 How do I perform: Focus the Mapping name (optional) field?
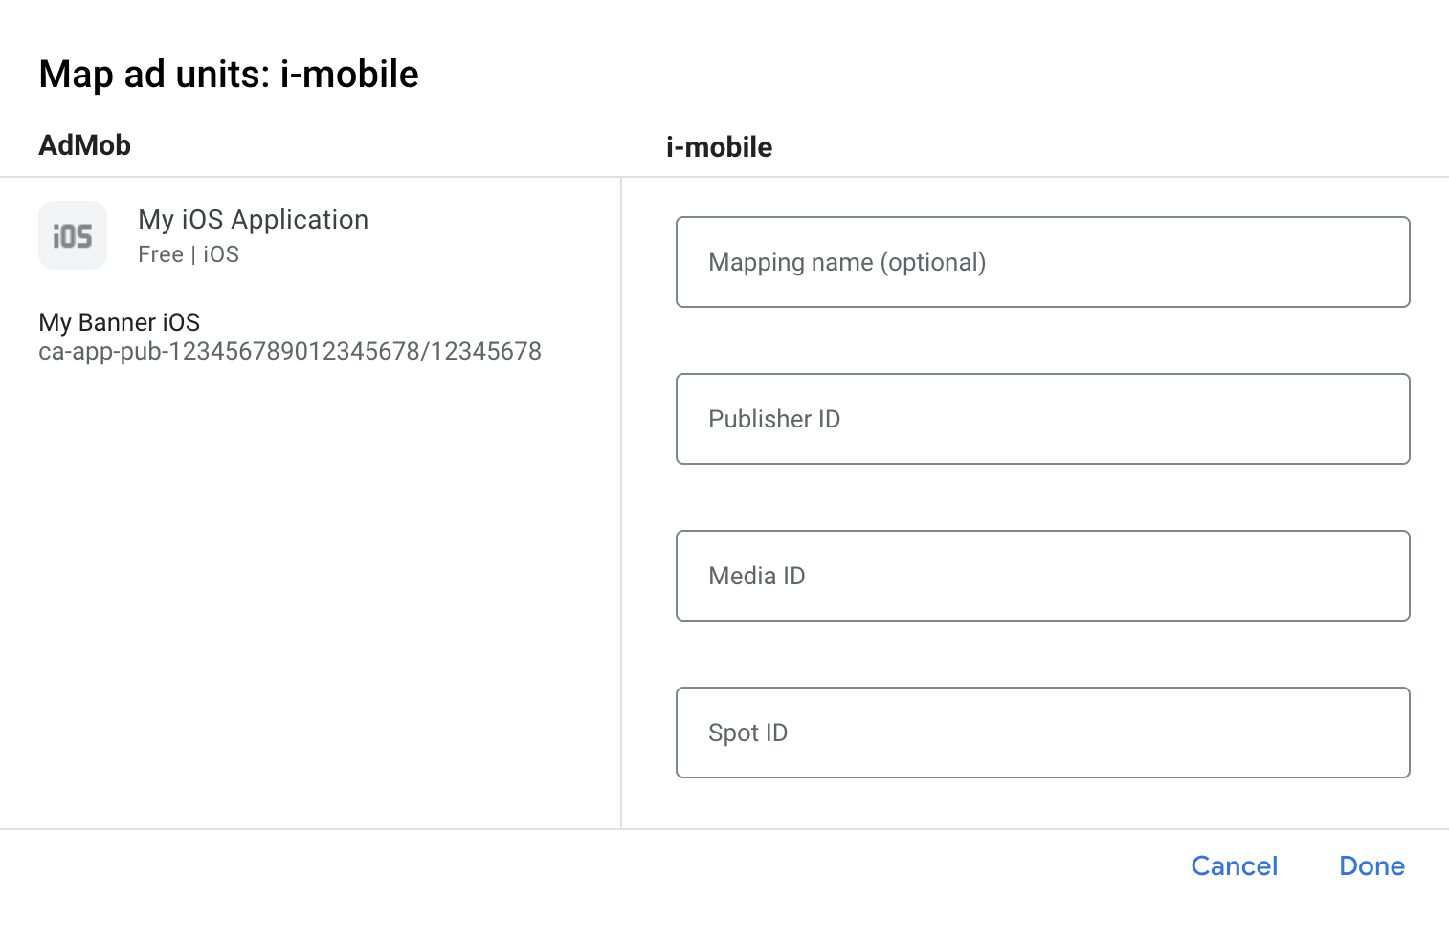tap(1042, 262)
